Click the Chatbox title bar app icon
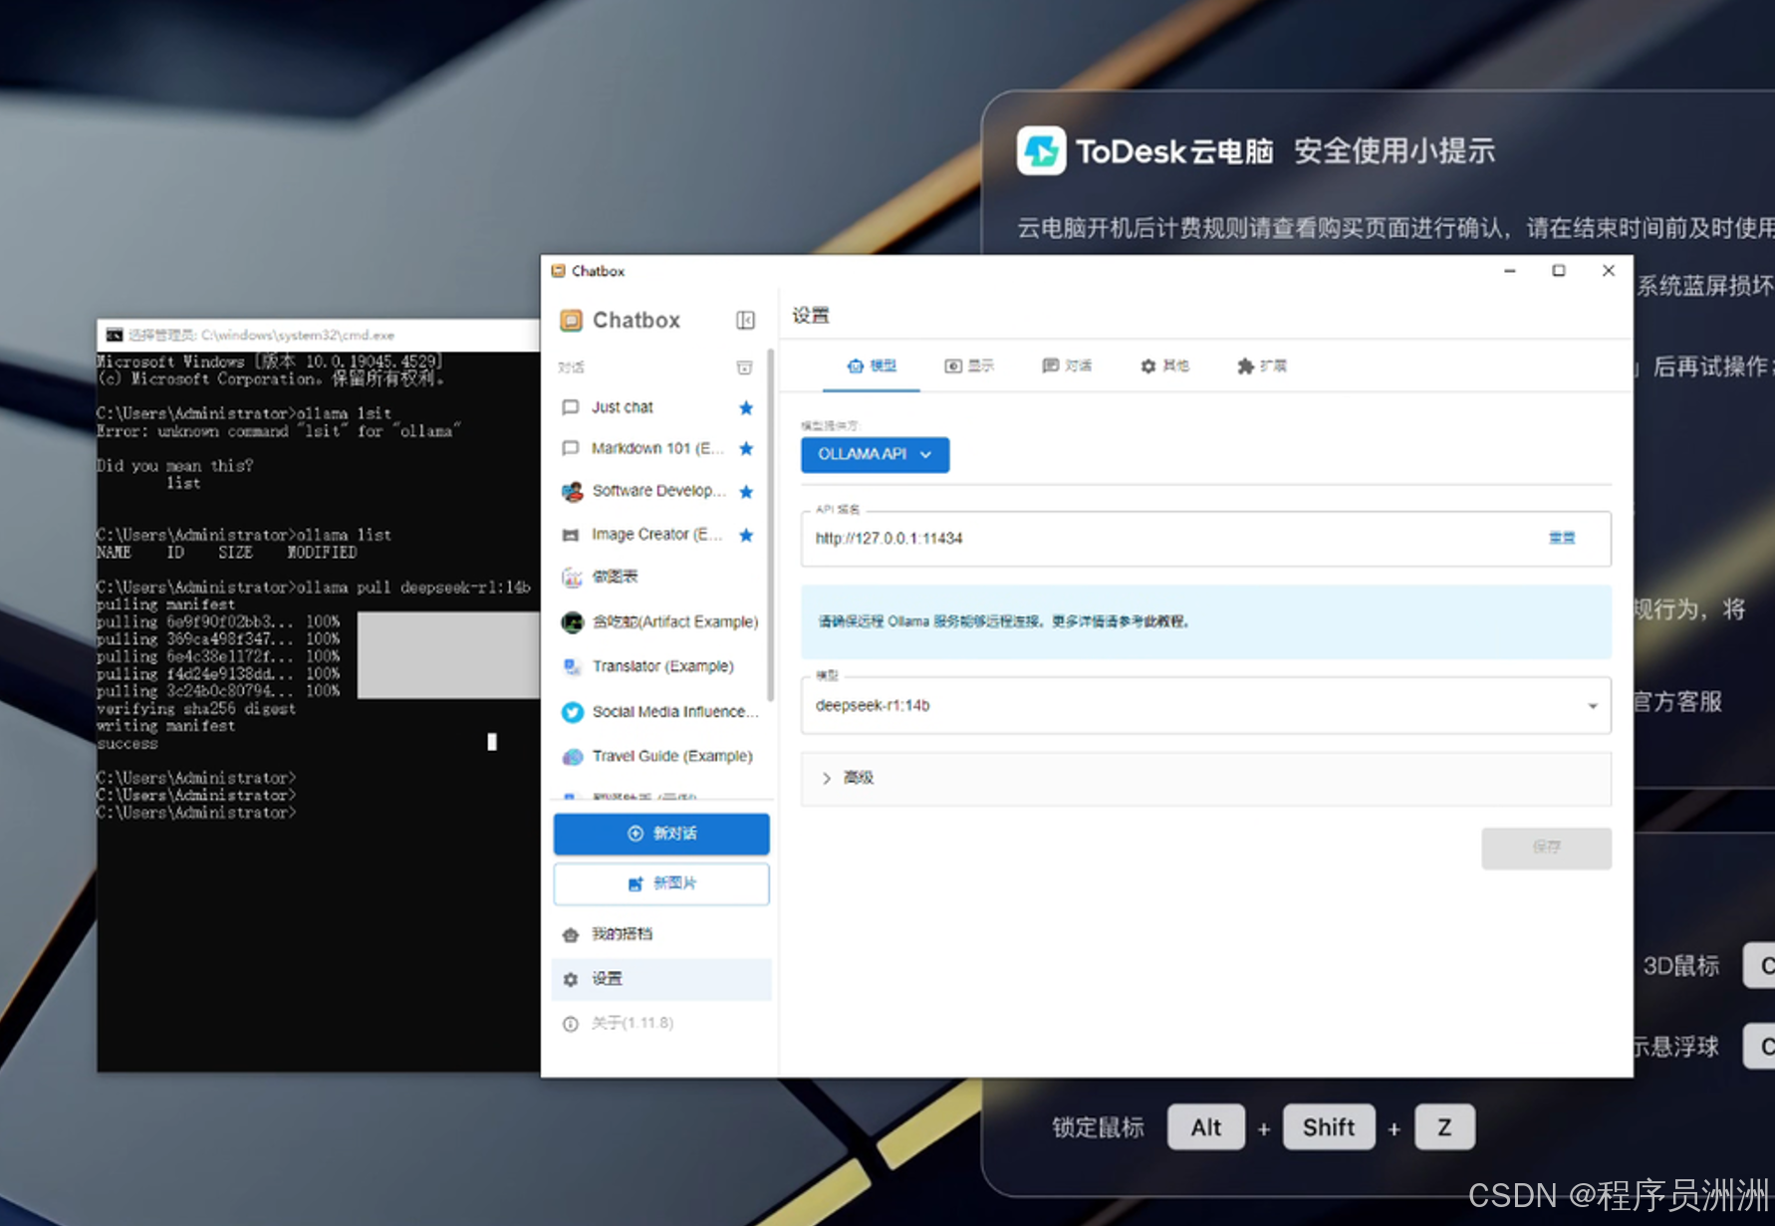 [558, 271]
